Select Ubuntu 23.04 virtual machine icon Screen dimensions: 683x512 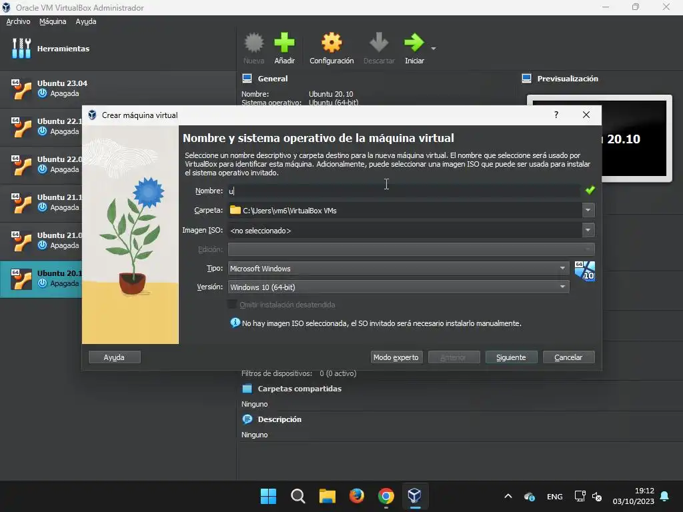click(21, 89)
